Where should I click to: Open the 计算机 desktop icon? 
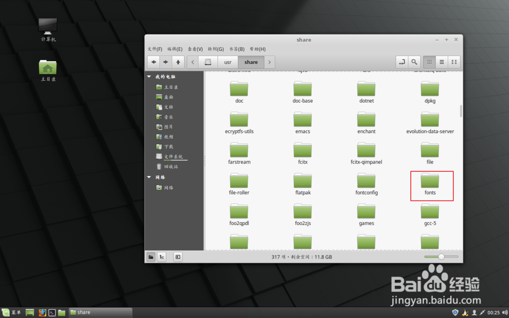pyautogui.click(x=48, y=30)
